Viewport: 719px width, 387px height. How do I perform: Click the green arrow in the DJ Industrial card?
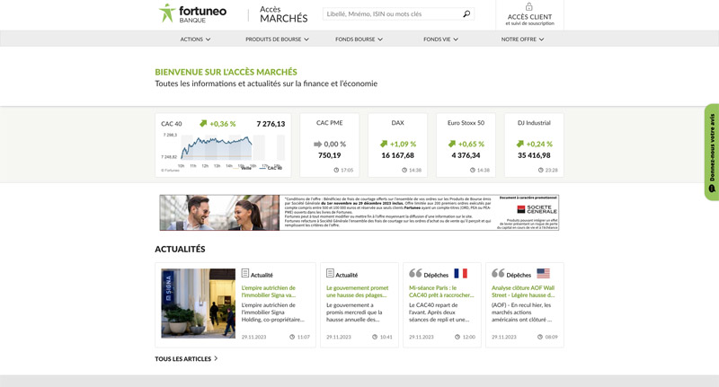coord(520,144)
